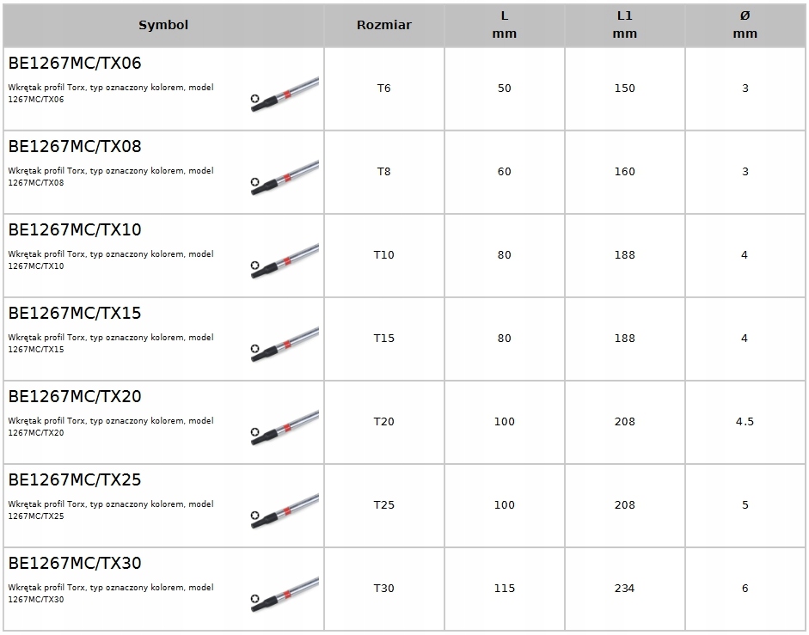Open the BE1267MC/TX25 product title
809x635 pixels.
coord(75,480)
